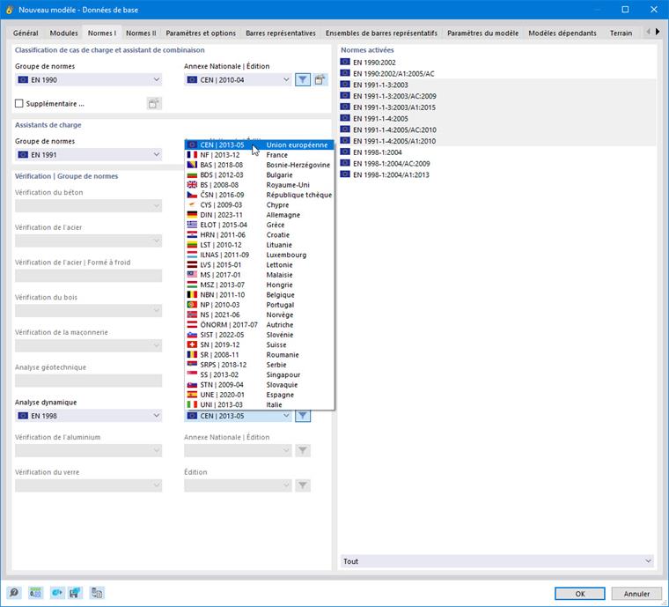Confirm with the OK button
669x607 pixels.
click(579, 593)
